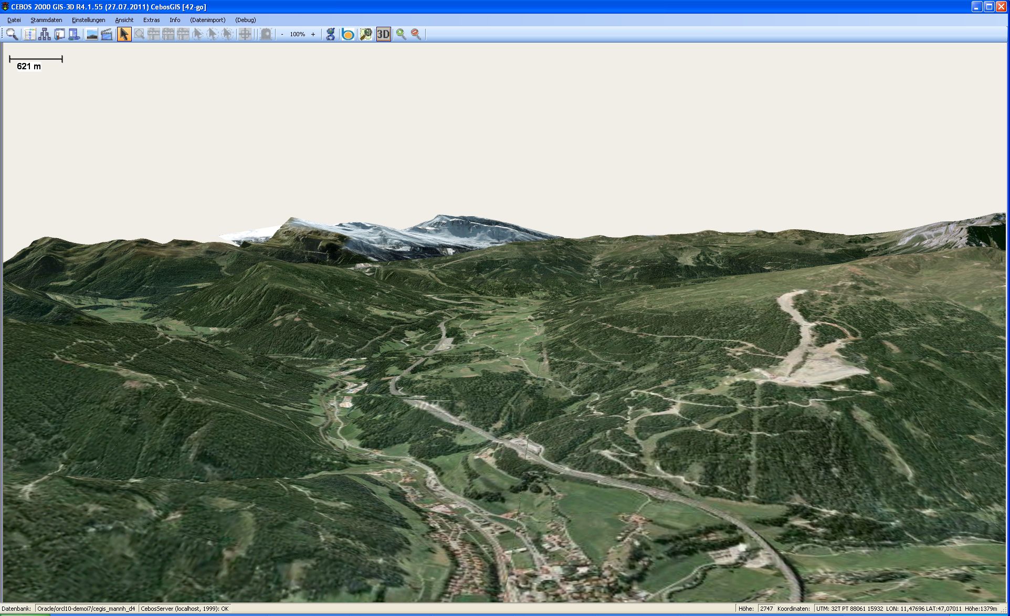Open the Stammdaten menu
Image resolution: width=1010 pixels, height=616 pixels.
point(46,20)
